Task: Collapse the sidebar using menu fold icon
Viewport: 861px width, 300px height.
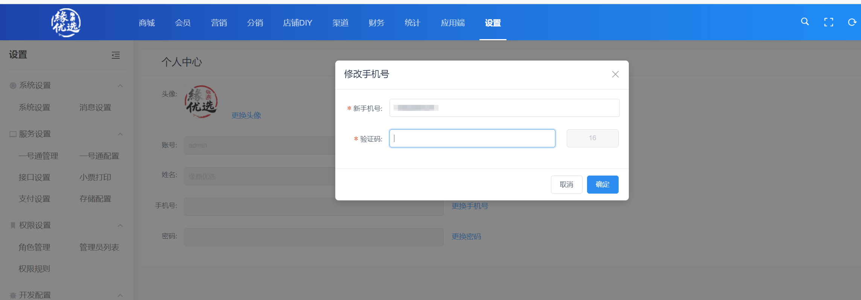Action: tap(116, 55)
